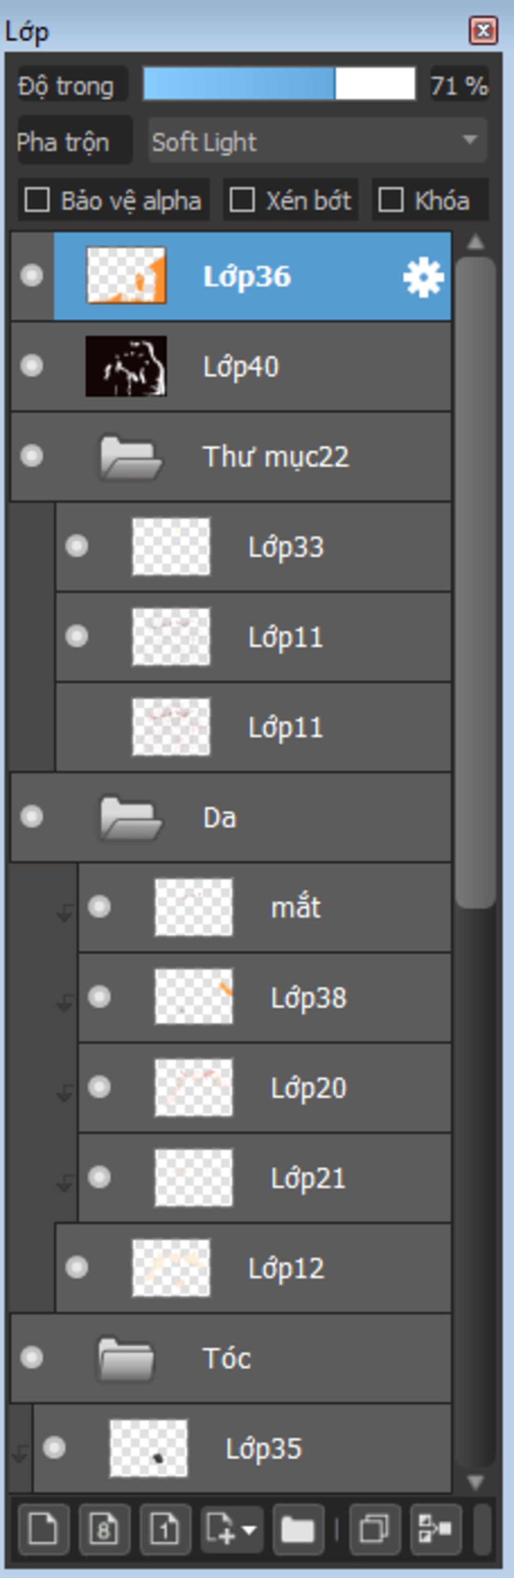
Task: Tick the Xén bớt checkbox
Action: 242,200
